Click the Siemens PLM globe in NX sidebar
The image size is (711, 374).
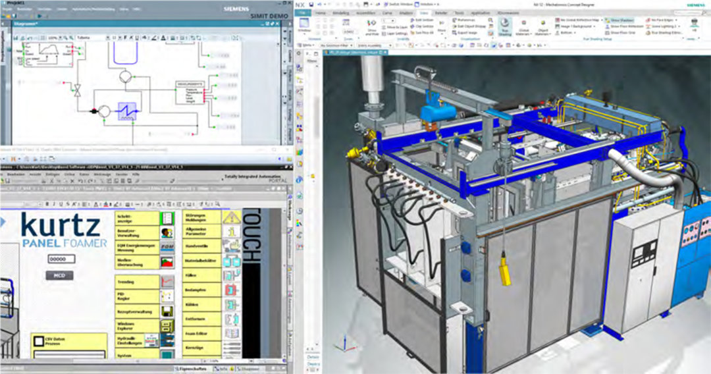300,180
